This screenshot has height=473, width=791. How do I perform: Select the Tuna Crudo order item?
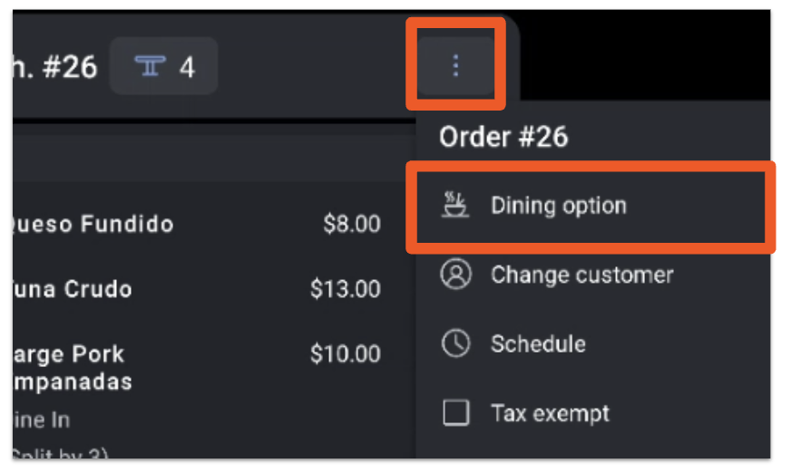71,290
